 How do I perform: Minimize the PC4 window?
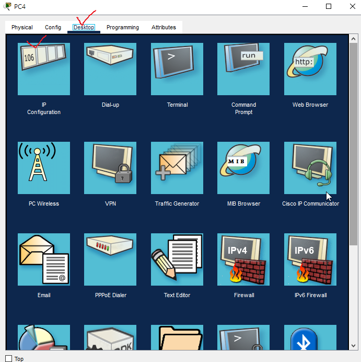[305, 6]
